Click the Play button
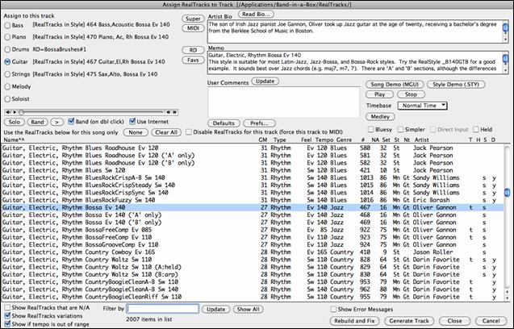Viewport: 514px width, 329px height. [x=379, y=94]
